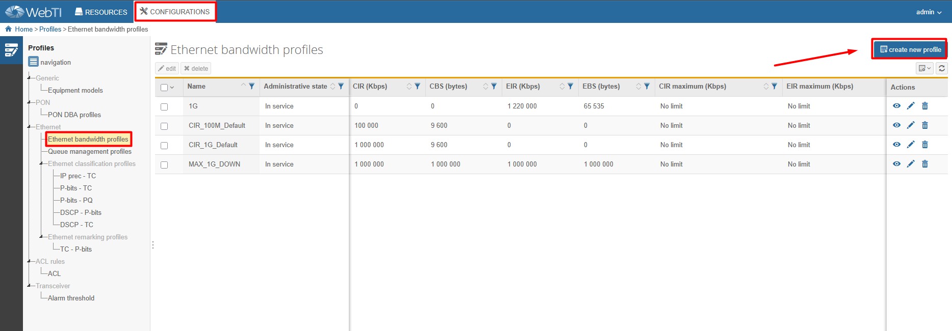Image resolution: width=952 pixels, height=331 pixels.
Task: Delete MAX_1G_DOWN using its trash icon
Action: [925, 164]
